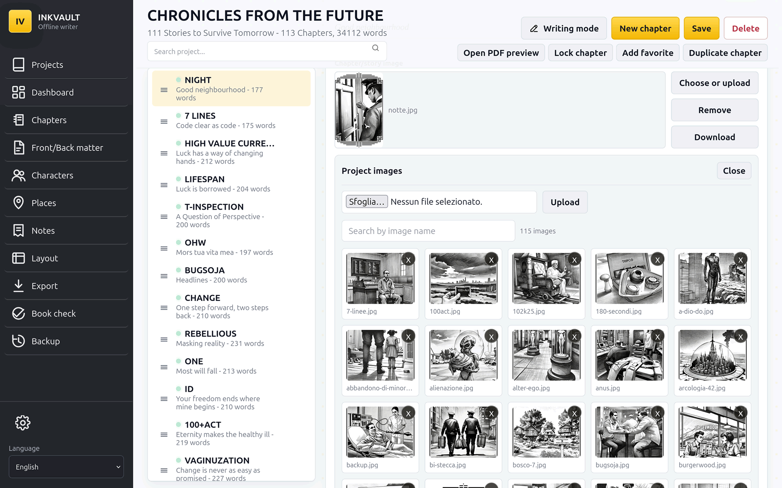Click Duplicate chapter
The height and width of the screenshot is (488, 782).
tap(725, 53)
